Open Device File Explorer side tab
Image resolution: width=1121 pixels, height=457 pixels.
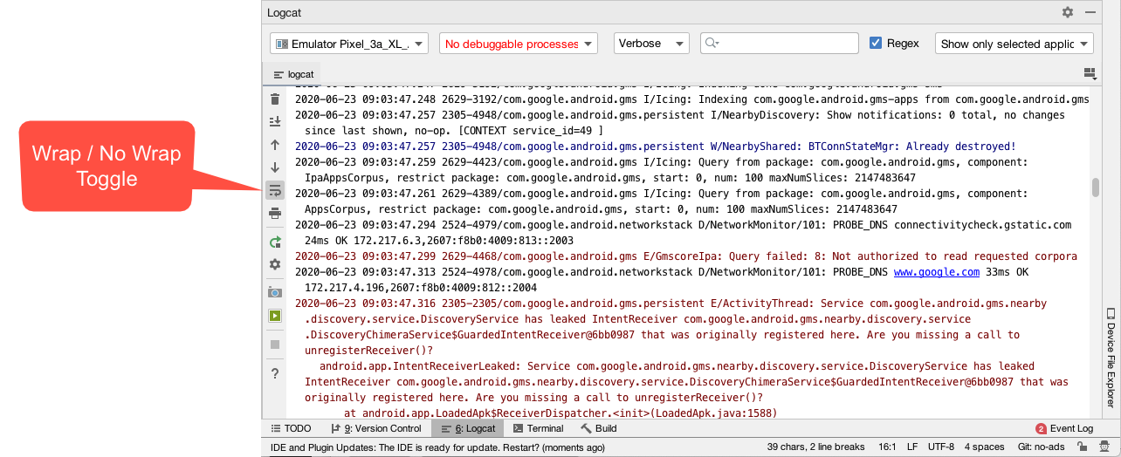tap(1111, 358)
